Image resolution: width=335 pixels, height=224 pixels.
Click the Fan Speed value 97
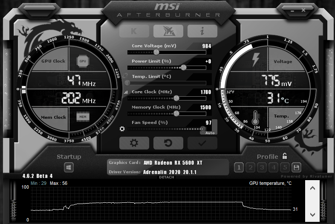(x=208, y=123)
